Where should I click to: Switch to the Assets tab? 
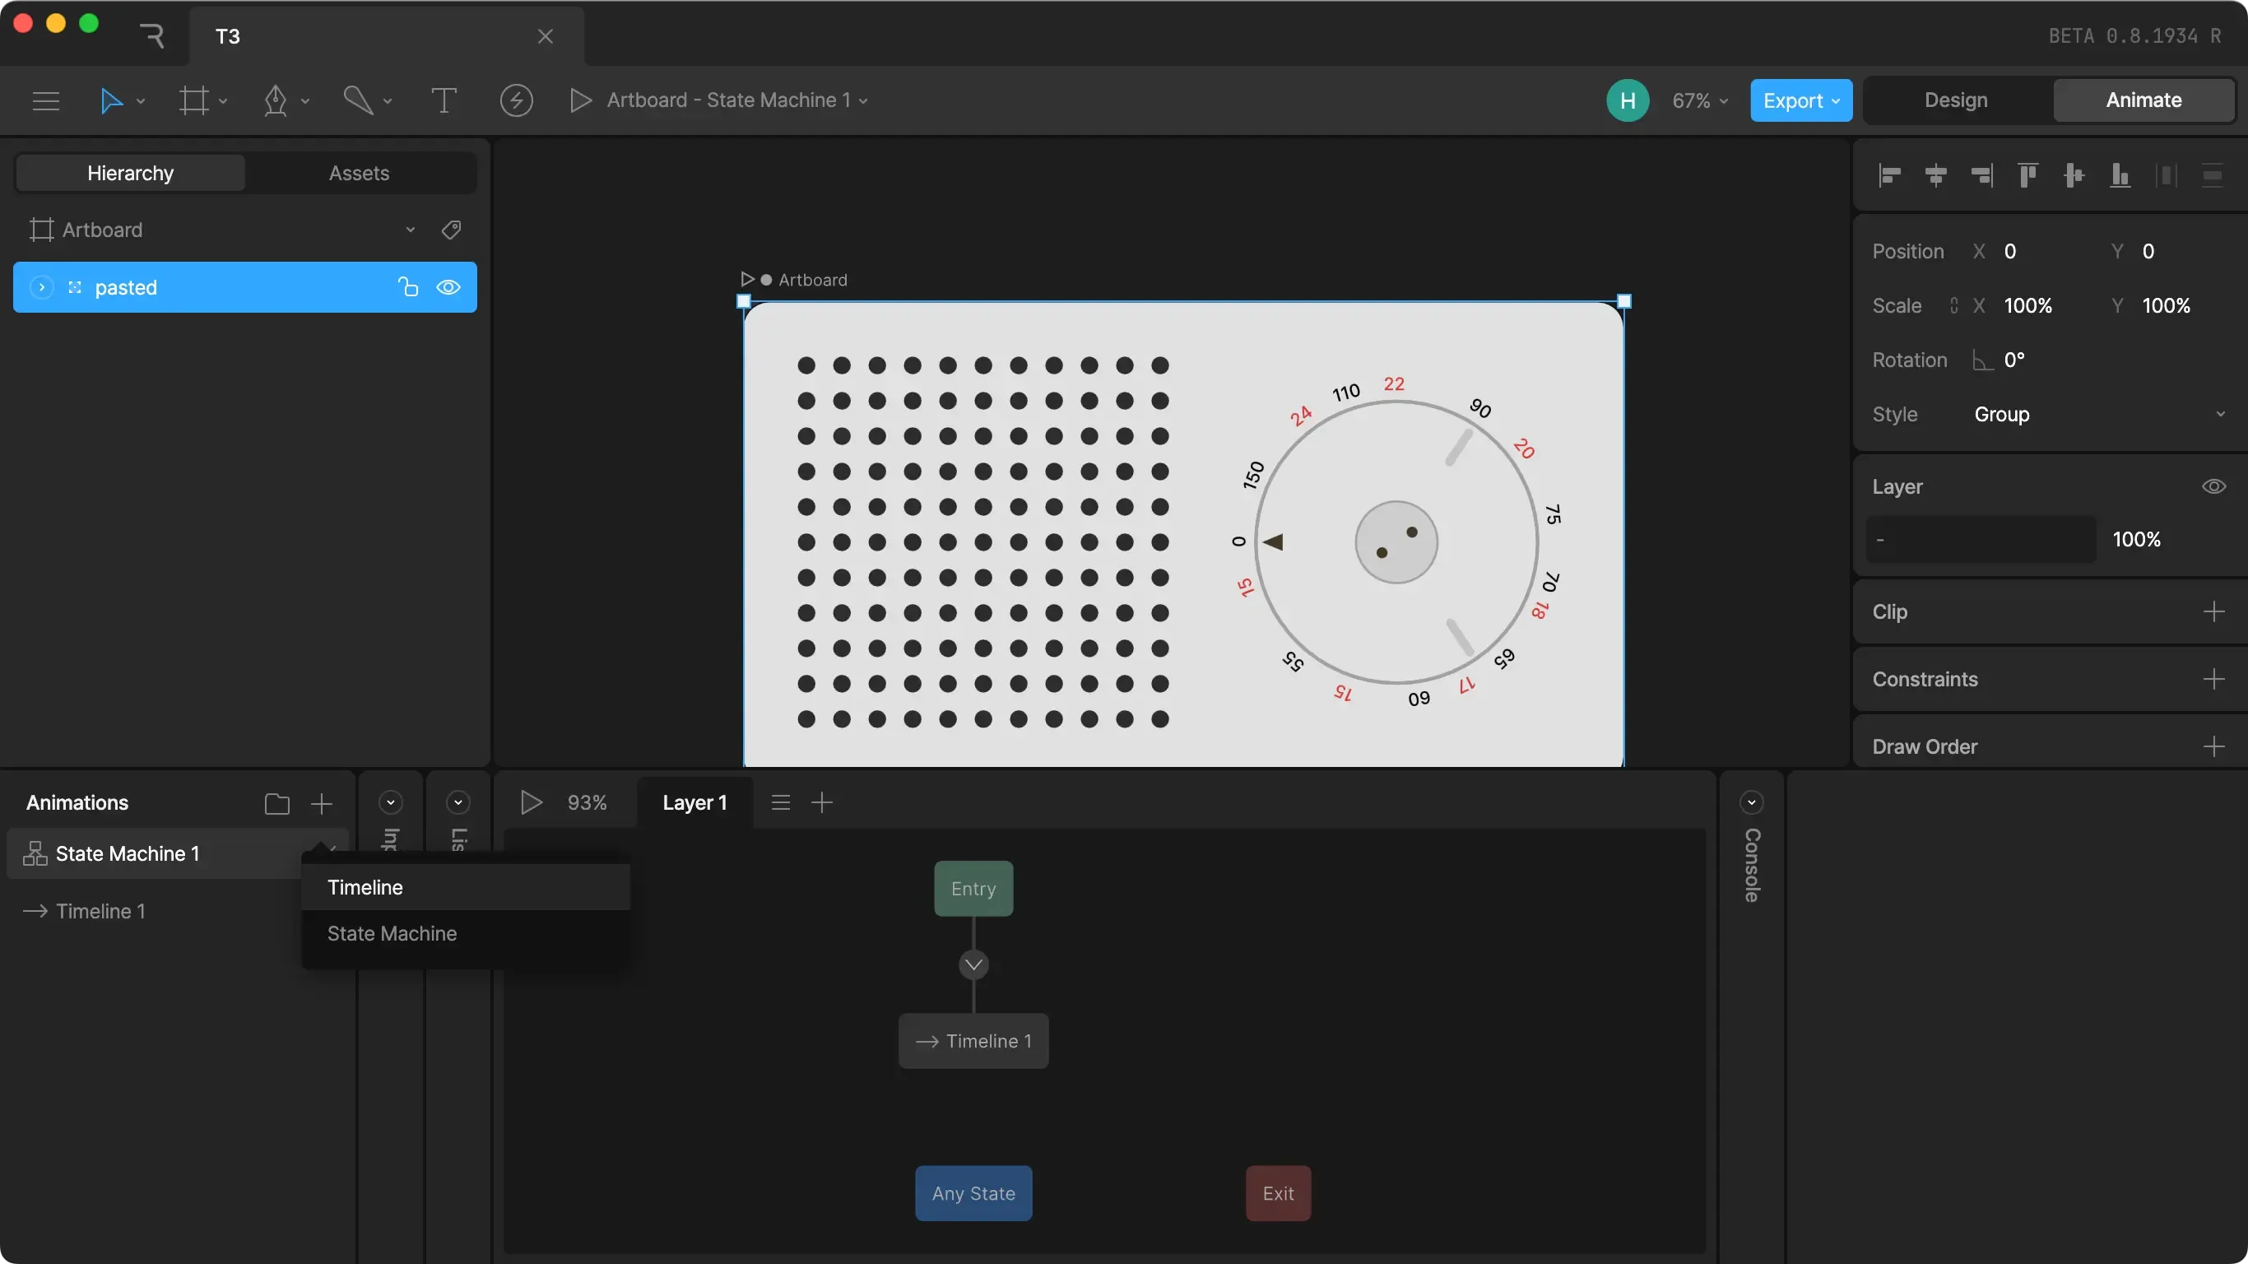(359, 173)
